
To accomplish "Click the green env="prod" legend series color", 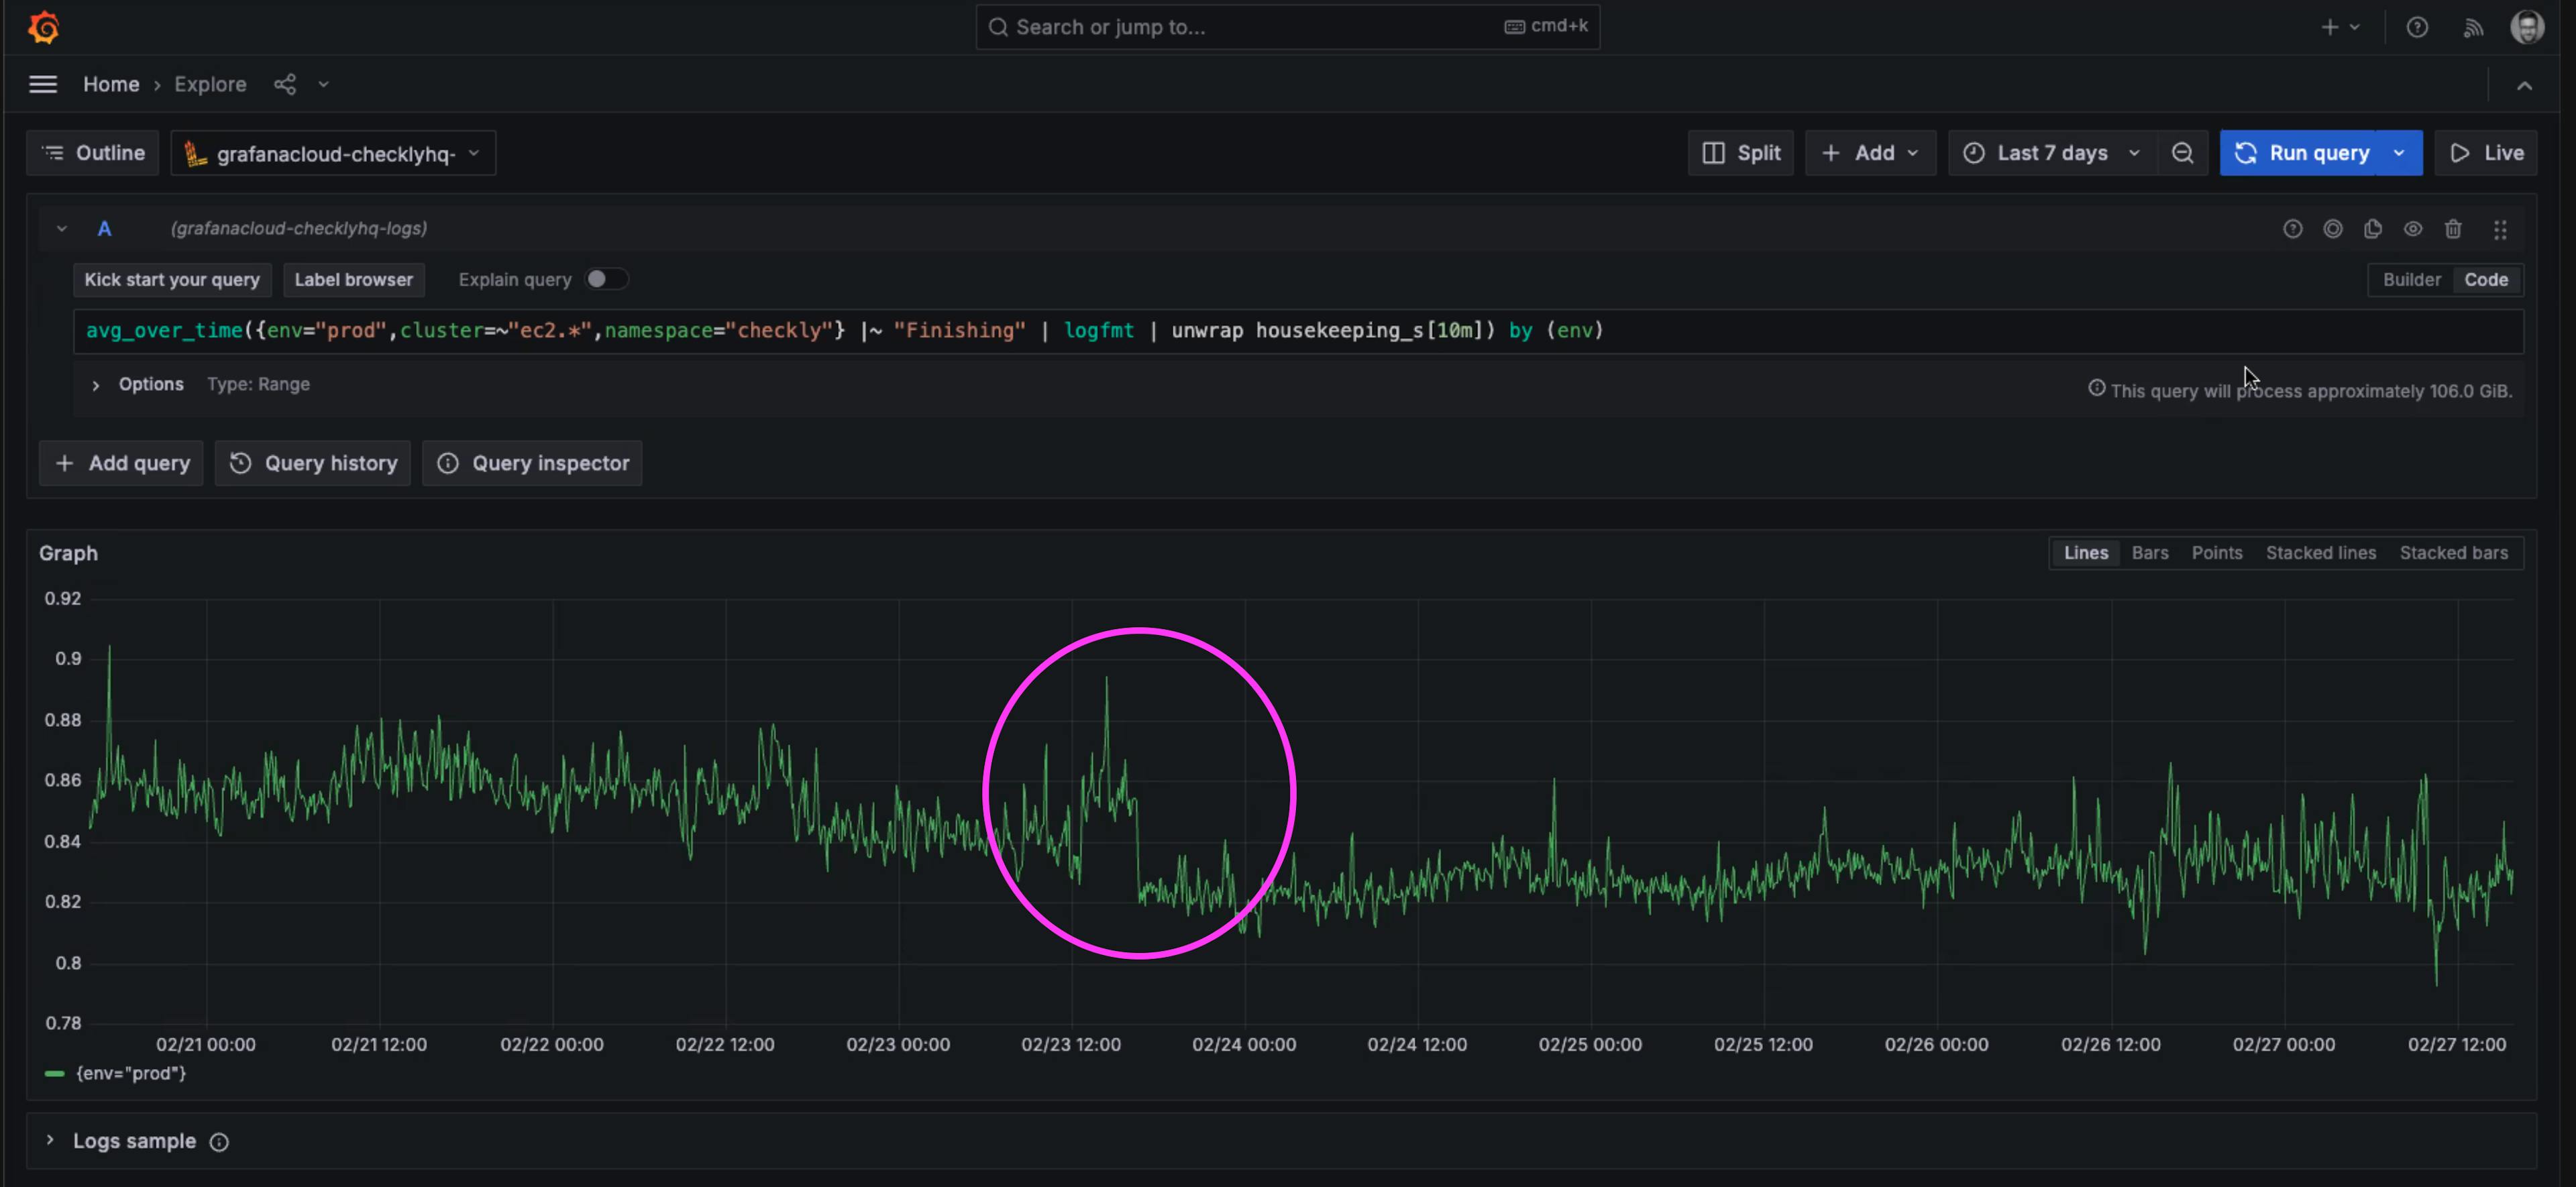I will [x=55, y=1073].
